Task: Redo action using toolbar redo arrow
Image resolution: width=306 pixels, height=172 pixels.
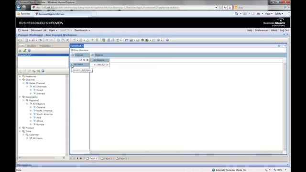Action: click(x=51, y=40)
